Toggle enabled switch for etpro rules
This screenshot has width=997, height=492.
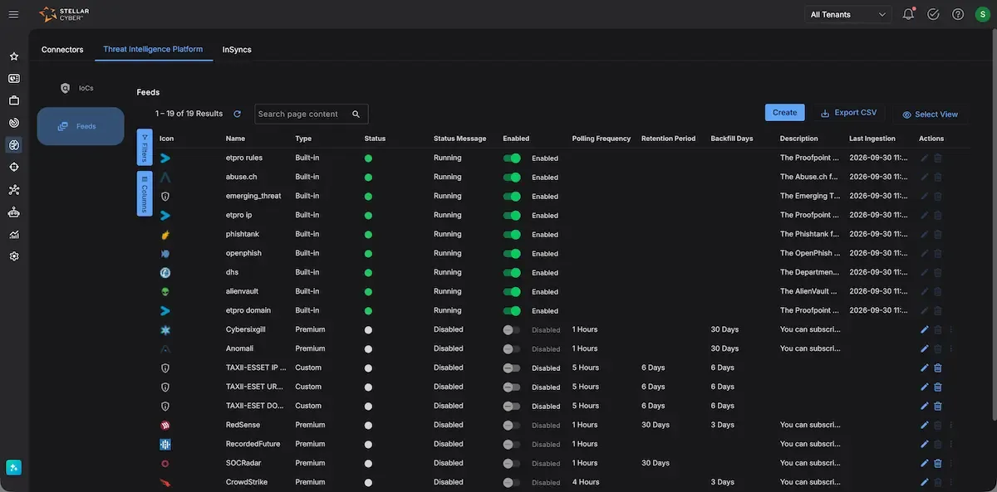coord(512,158)
